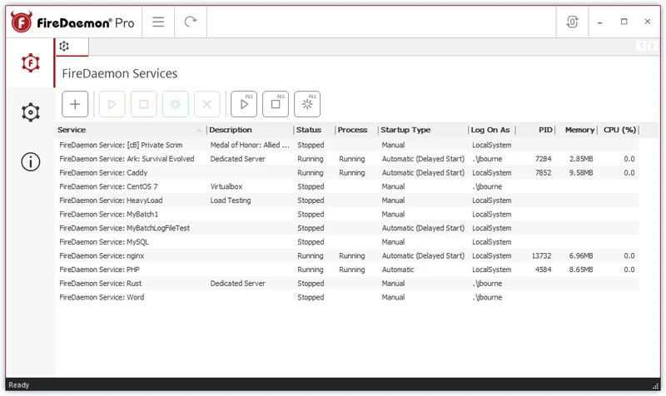This screenshot has width=666, height=396.
Task: Click the FireDaemon Pro logo
Action: click(x=72, y=22)
